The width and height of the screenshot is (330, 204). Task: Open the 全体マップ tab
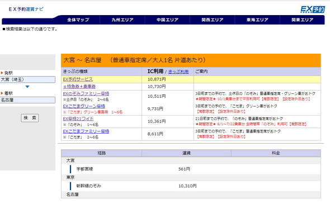[x=78, y=20]
